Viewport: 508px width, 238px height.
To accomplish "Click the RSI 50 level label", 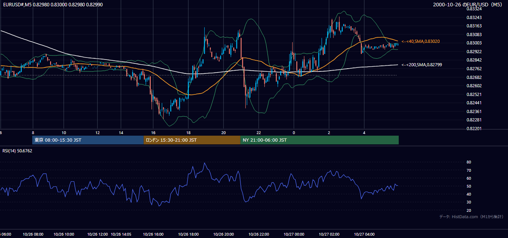I will tap(469, 186).
